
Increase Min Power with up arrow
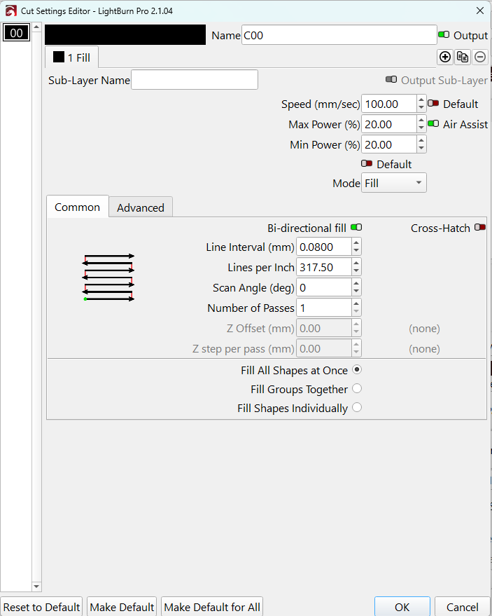(421, 141)
